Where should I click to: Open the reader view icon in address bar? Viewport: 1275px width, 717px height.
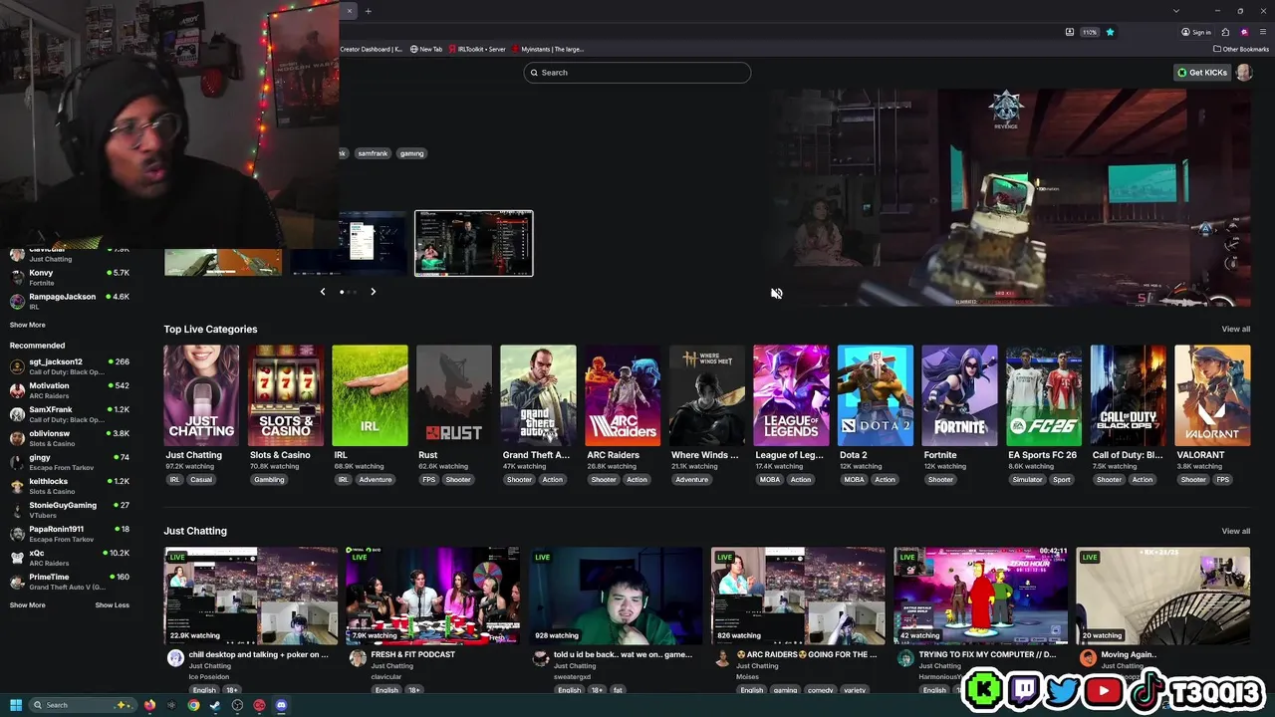pos(1070,32)
